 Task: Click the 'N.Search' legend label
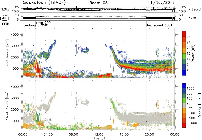pos(195,9)
